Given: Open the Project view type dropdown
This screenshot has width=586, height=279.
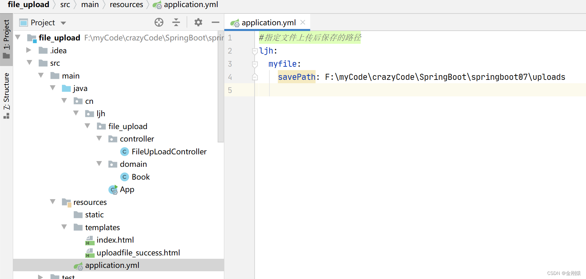Looking at the screenshot, I should (63, 23).
